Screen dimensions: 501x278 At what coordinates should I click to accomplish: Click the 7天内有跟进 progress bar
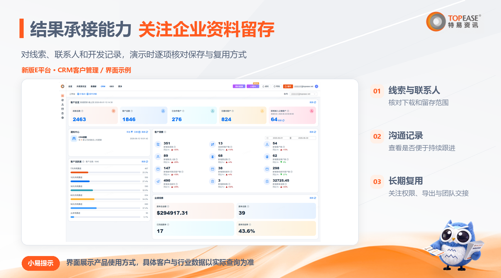105,173
